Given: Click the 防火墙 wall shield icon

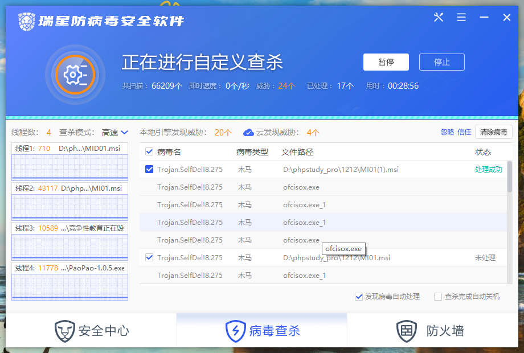Looking at the screenshot, I should [x=407, y=330].
